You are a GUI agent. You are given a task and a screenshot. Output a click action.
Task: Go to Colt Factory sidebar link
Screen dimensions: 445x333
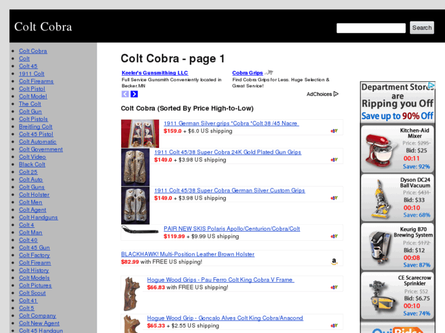click(x=34, y=255)
